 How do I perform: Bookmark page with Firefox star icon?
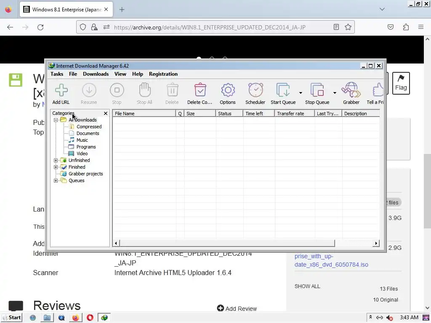pyautogui.click(x=348, y=27)
